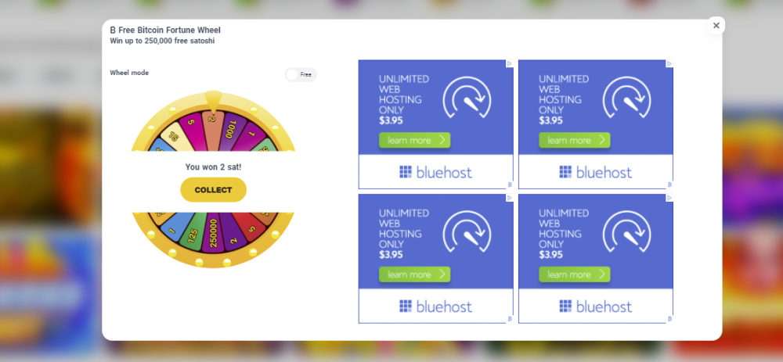This screenshot has height=362, width=783.
Task: Click the yellow pointer at top of wheel
Action: pos(213,102)
